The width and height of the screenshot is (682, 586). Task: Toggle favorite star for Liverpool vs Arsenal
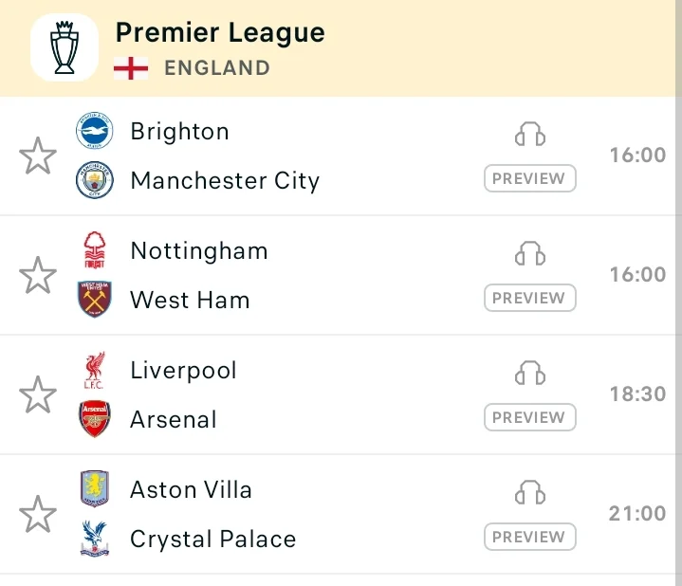point(38,394)
